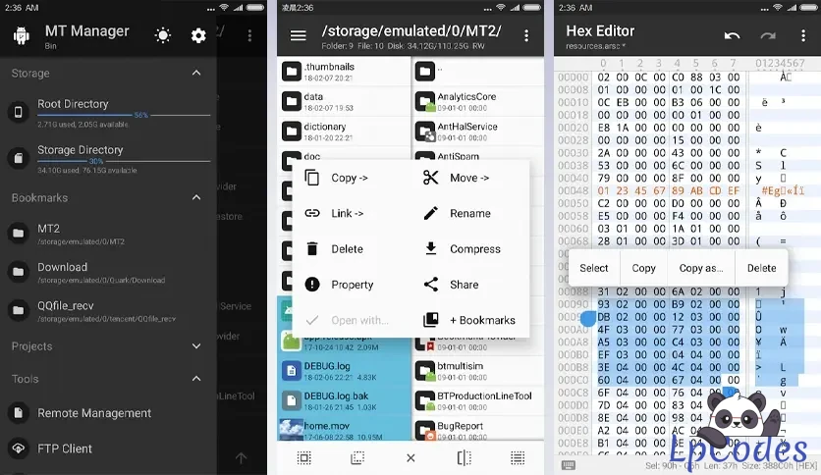Tap the select-all icon in bottom toolbar
Image resolution: width=821 pixels, height=475 pixels.
click(304, 458)
